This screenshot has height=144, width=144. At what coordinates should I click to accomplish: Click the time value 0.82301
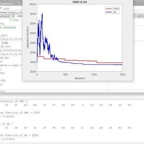coord(9,116)
